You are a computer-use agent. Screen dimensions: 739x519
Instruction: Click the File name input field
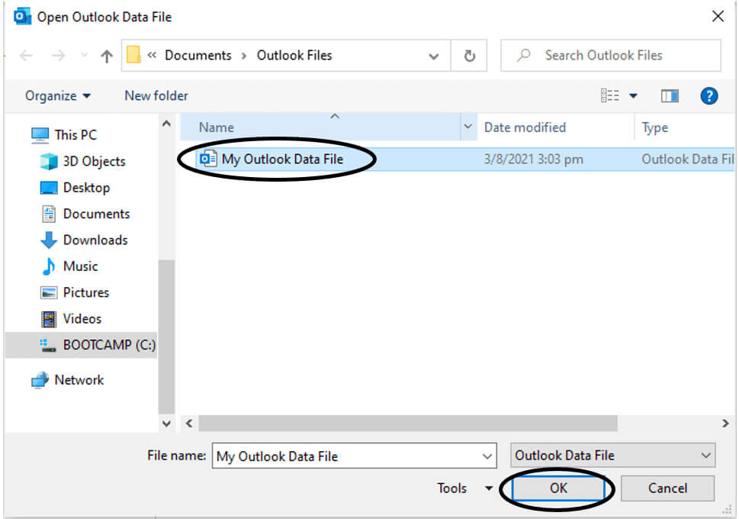click(x=354, y=456)
